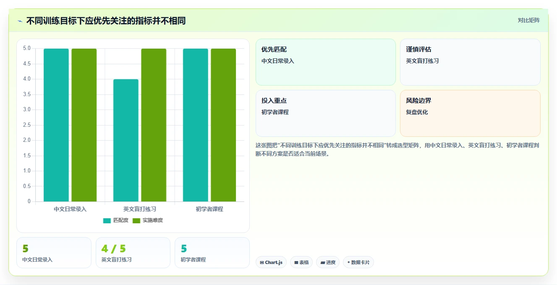Open the 风险边界 card

pos(470,113)
